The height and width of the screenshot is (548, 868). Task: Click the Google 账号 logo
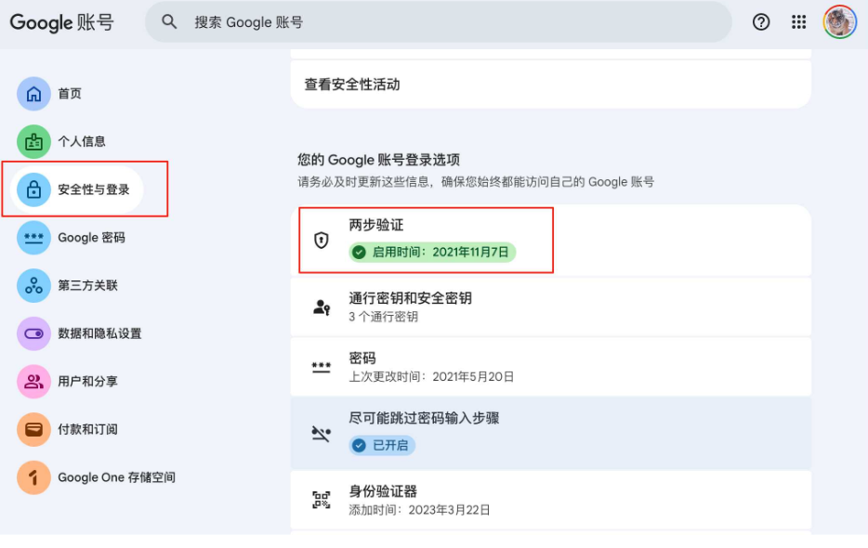coord(61,22)
